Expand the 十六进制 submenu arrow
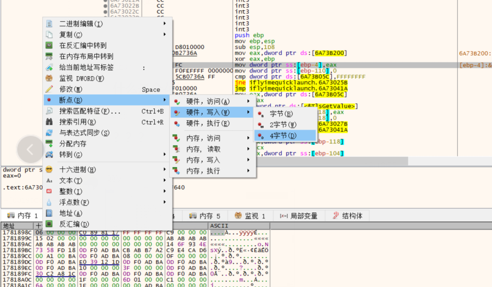Image resolution: width=492 pixels, height=287 pixels. [165, 169]
